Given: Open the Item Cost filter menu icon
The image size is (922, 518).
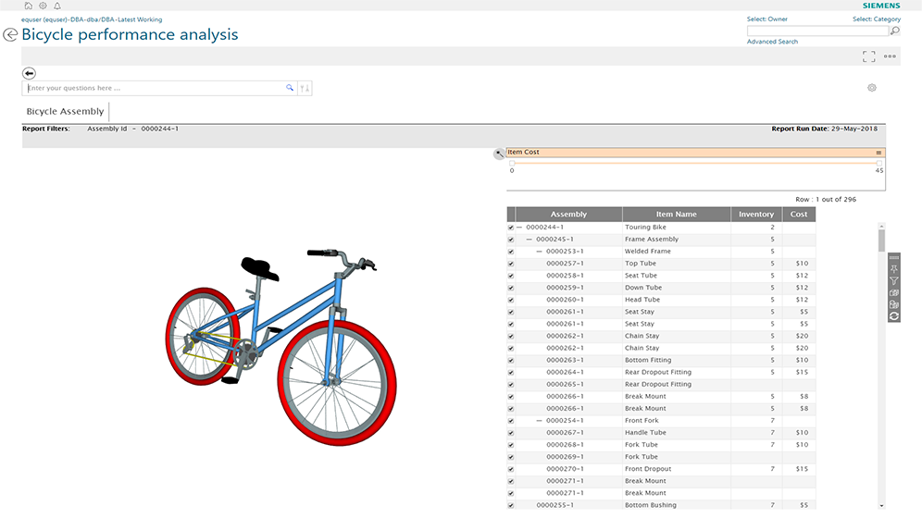Looking at the screenshot, I should pyautogui.click(x=878, y=153).
